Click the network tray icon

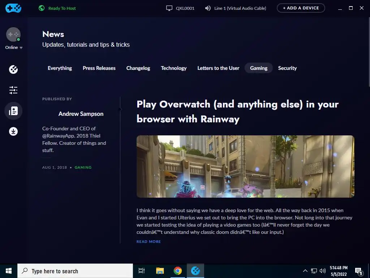coord(314,271)
